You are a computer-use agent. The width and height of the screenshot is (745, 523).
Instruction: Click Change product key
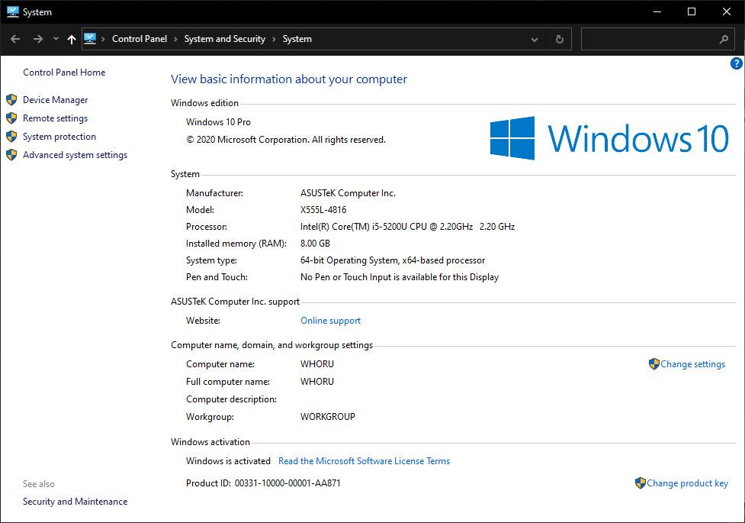click(687, 483)
